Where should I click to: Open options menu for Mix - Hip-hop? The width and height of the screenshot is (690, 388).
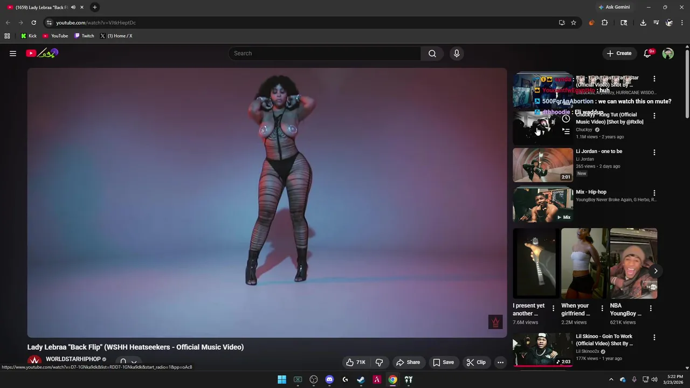pyautogui.click(x=654, y=193)
